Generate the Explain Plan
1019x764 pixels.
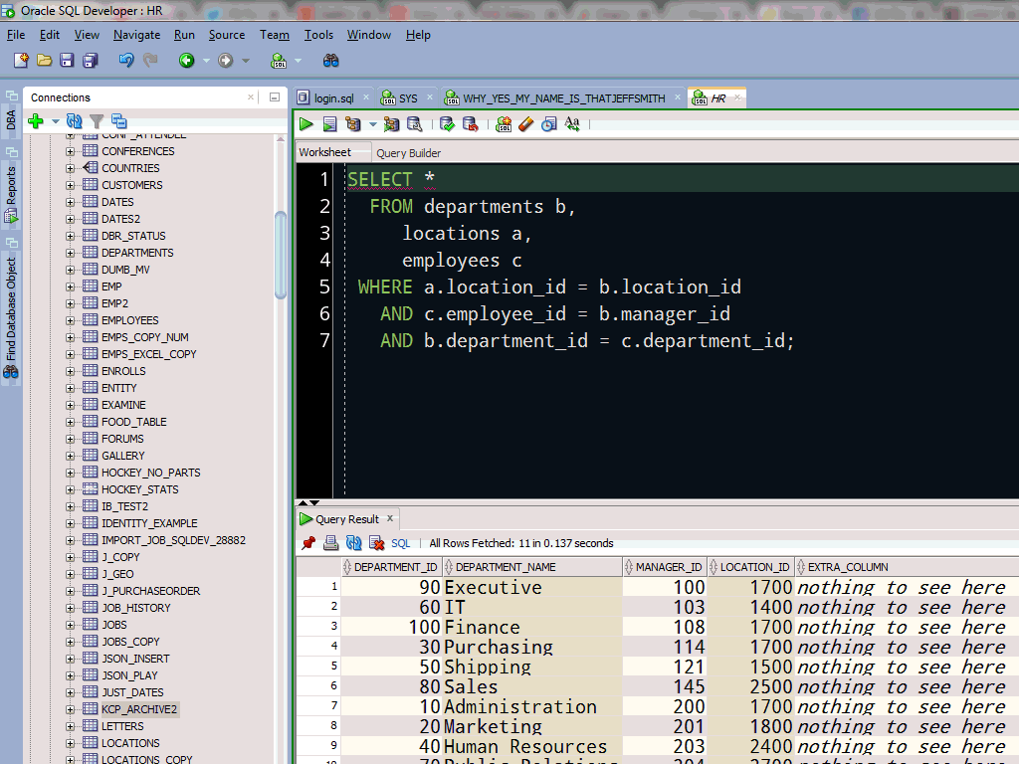[352, 124]
